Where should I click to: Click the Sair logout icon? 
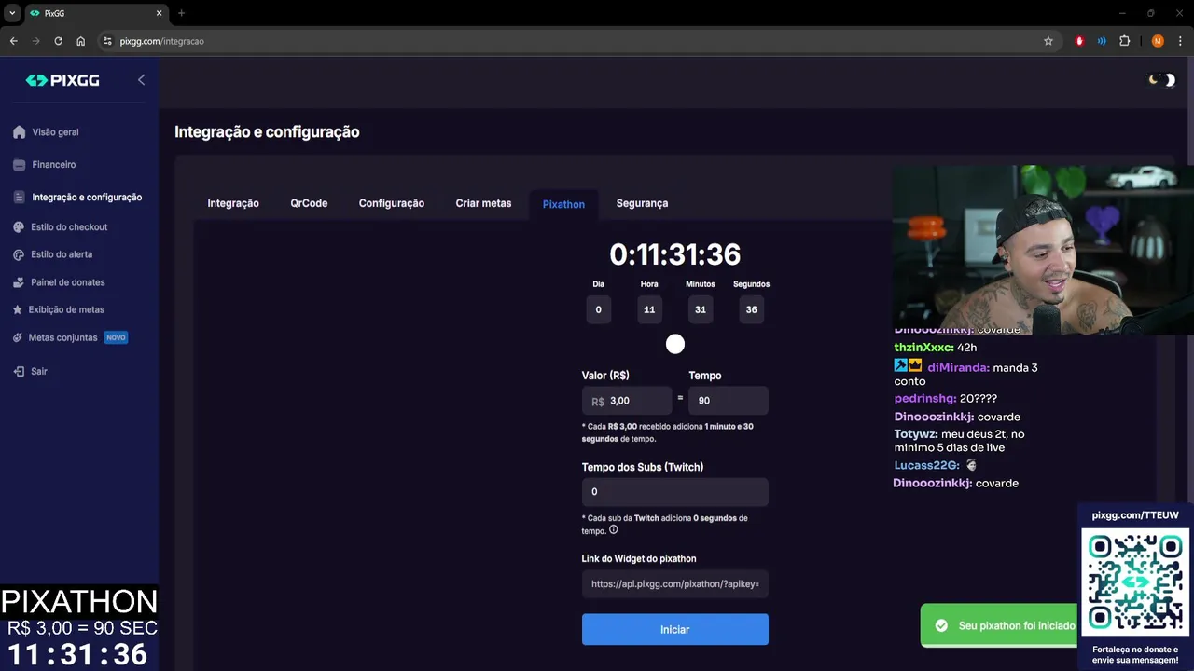[x=19, y=371]
